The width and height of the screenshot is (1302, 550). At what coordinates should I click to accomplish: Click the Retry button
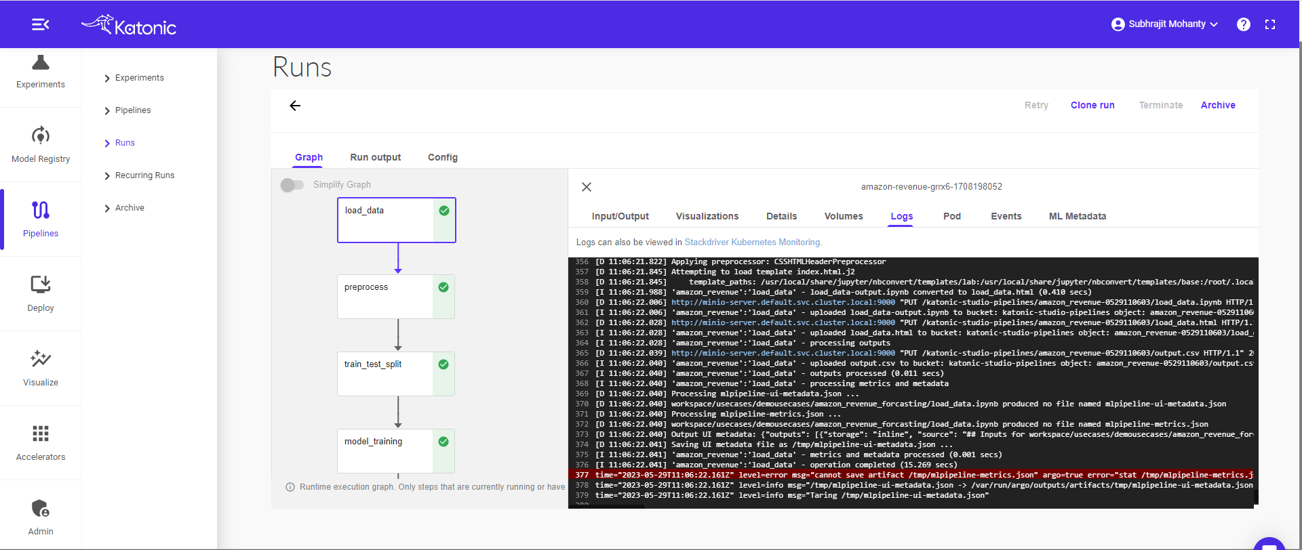[x=1036, y=105]
